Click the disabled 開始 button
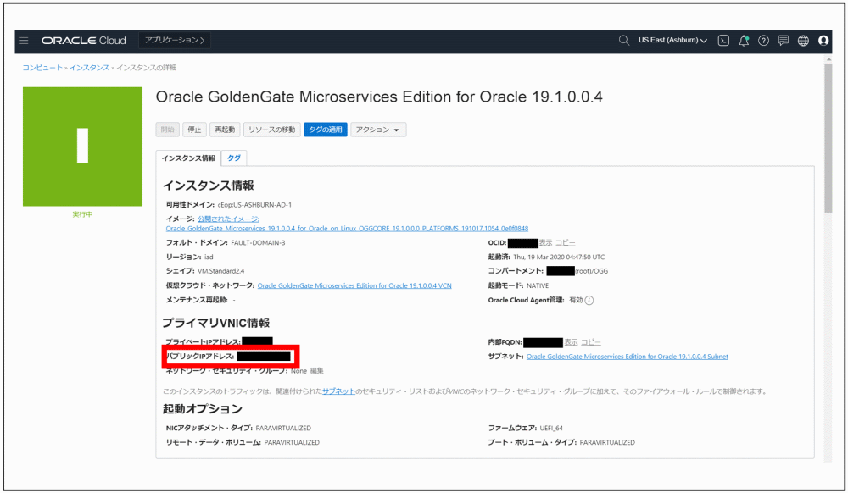 click(x=168, y=130)
